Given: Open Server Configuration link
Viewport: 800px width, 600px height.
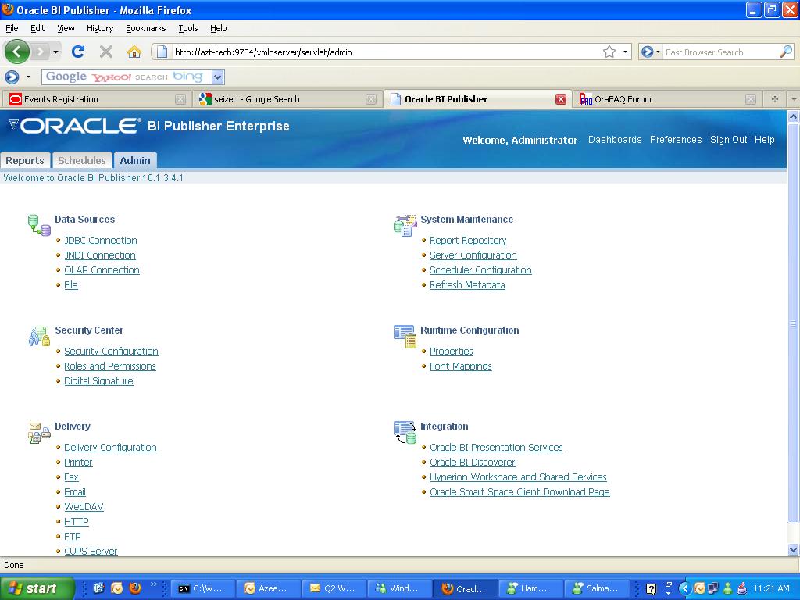Looking at the screenshot, I should 473,255.
